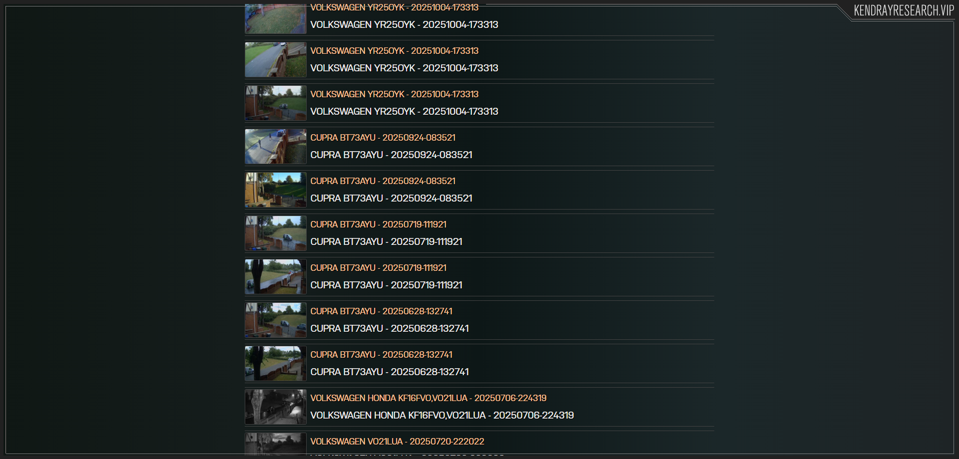The image size is (959, 459).
Task: Select white CUPRA 20250628-132741 text beside garden-gate thumbnail
Action: click(390, 329)
